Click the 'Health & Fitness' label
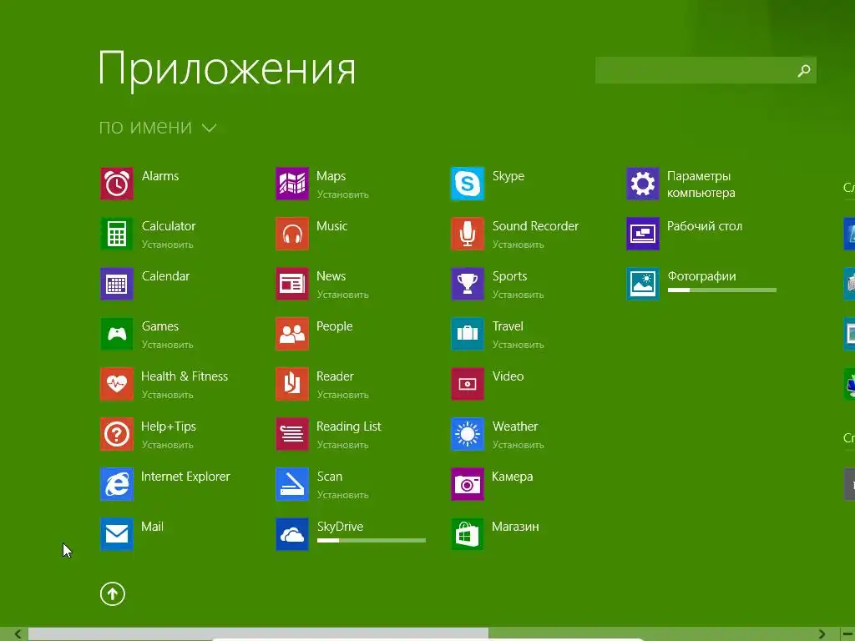855x641 pixels. point(185,376)
